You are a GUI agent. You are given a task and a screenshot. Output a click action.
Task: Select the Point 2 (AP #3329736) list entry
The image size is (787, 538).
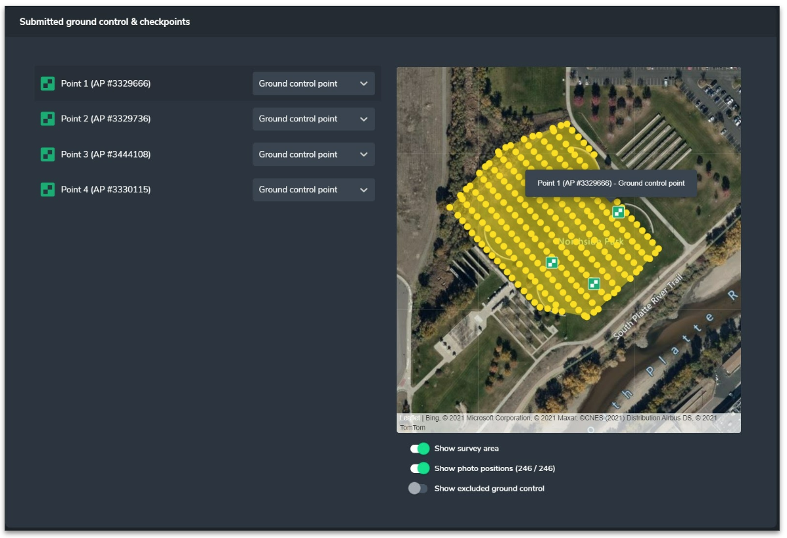105,119
